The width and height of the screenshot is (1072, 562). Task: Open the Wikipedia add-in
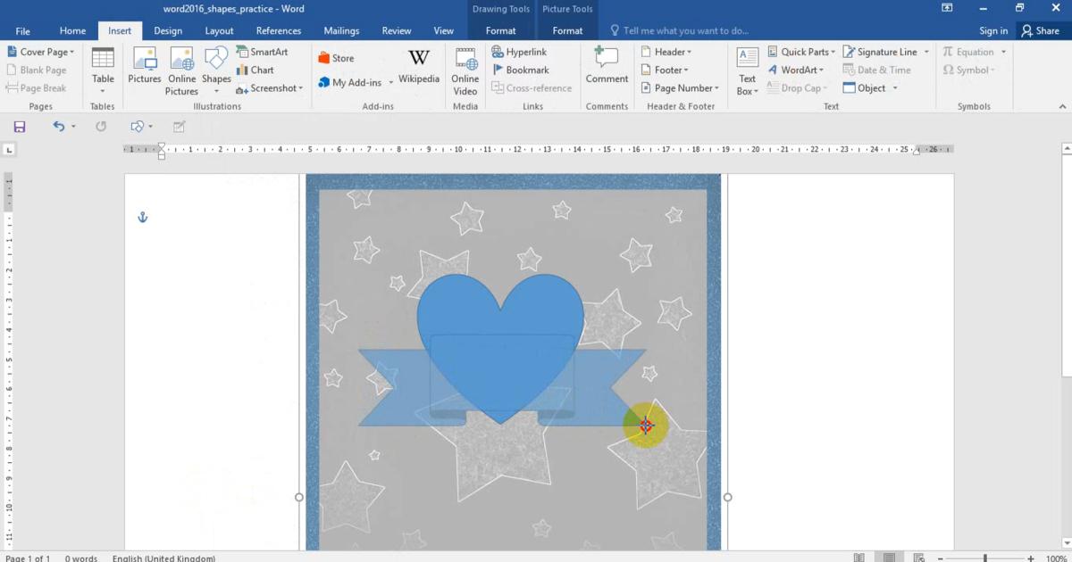pos(419,67)
